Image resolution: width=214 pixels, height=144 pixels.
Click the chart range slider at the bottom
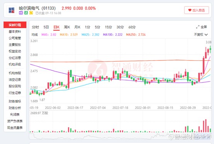(x=120, y=136)
